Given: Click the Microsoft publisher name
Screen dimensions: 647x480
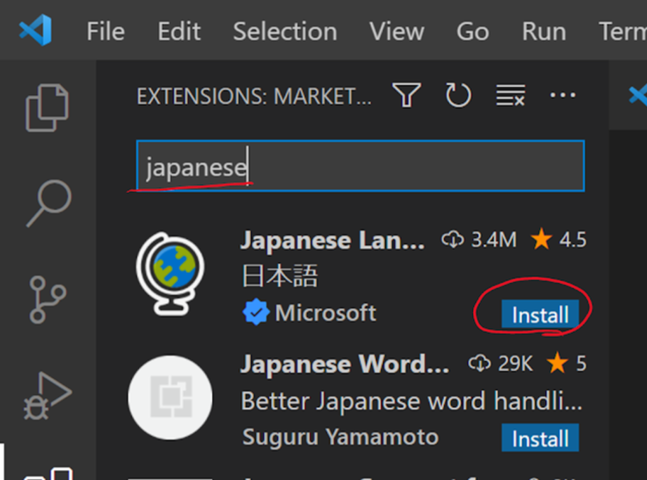Looking at the screenshot, I should coord(326,313).
